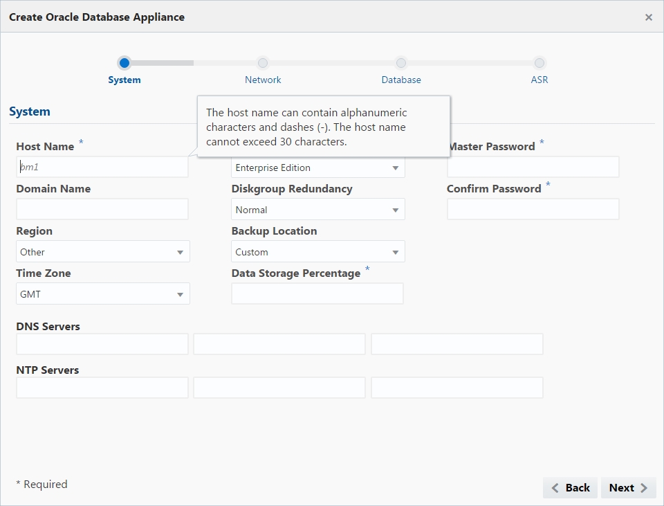
Task: Focus the Confirm Password field
Action: 533,209
